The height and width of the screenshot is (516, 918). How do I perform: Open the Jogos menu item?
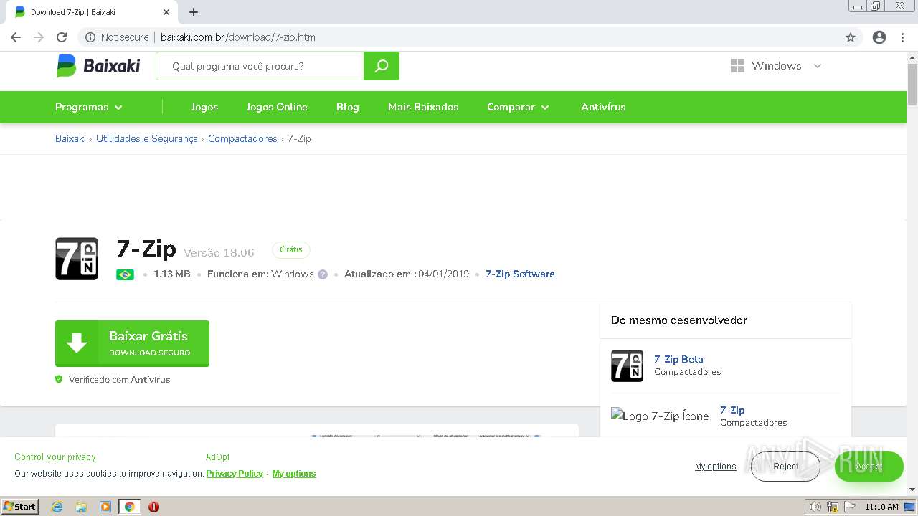[x=204, y=107]
